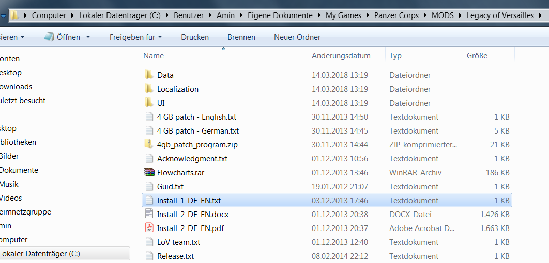Expand the arrow after MODS breadcrumb
This screenshot has height=263, width=549.
[460, 15]
